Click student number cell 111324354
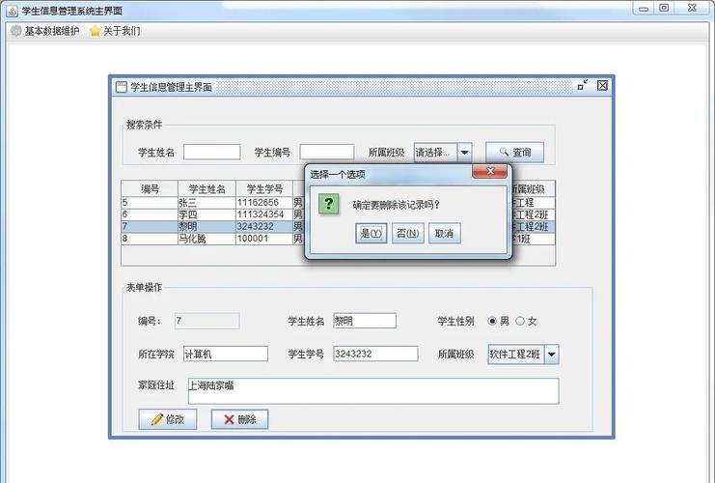The width and height of the screenshot is (715, 483). click(264, 214)
